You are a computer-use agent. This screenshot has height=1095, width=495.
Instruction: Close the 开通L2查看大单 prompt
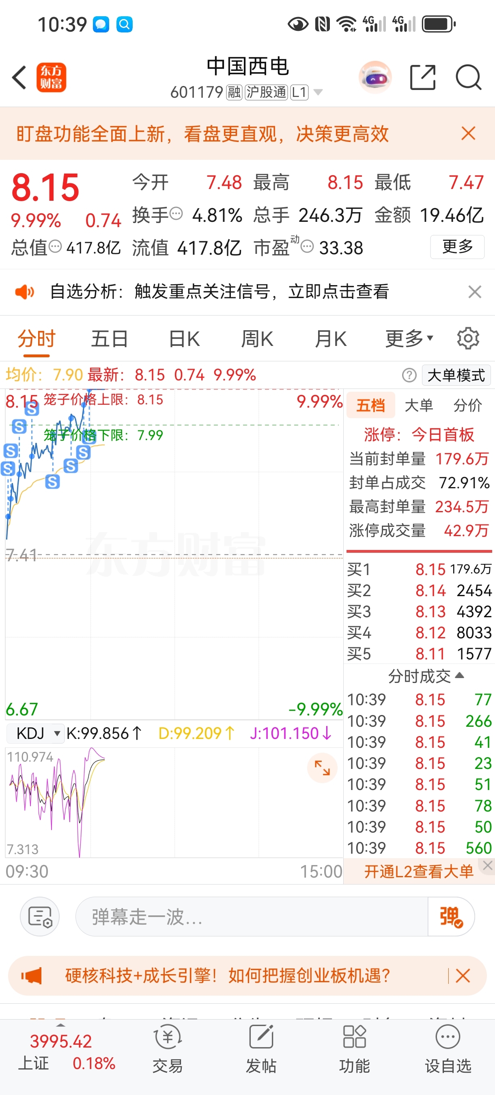click(487, 865)
